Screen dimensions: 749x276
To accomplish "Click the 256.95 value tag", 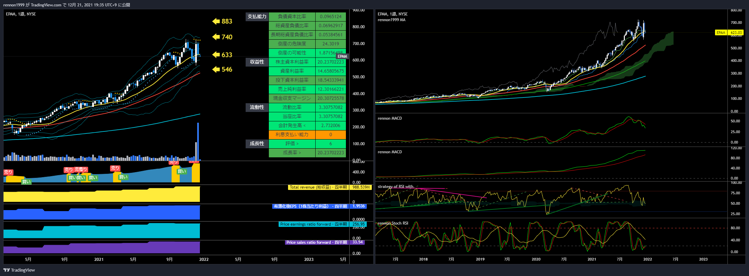I will (358, 224).
